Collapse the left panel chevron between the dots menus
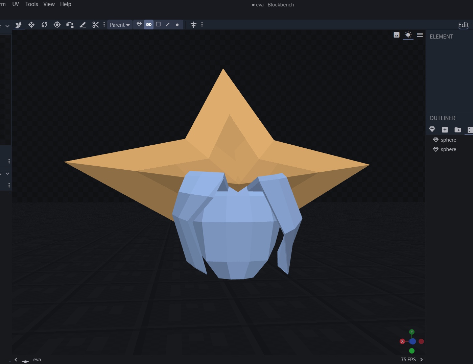This screenshot has height=364, width=473. (x=7, y=173)
